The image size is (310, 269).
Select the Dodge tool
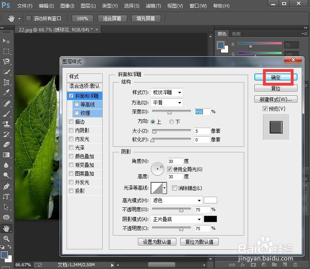(x=6, y=175)
